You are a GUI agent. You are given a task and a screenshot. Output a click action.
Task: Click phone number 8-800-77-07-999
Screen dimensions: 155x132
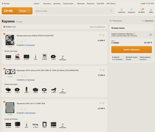pos(147,4)
